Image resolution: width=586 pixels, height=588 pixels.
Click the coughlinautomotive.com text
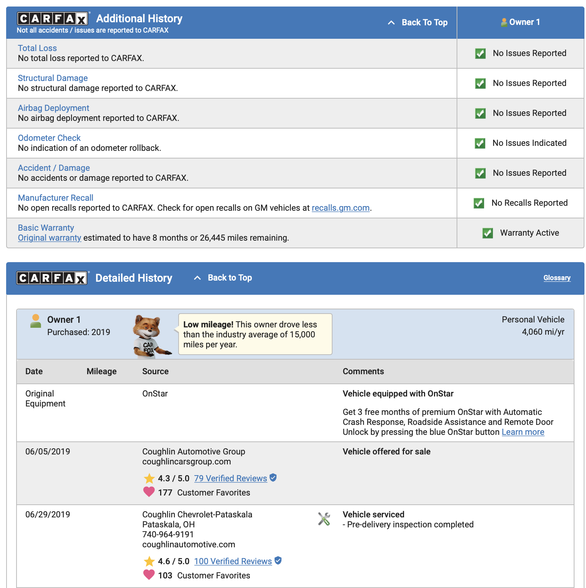pyautogui.click(x=189, y=545)
